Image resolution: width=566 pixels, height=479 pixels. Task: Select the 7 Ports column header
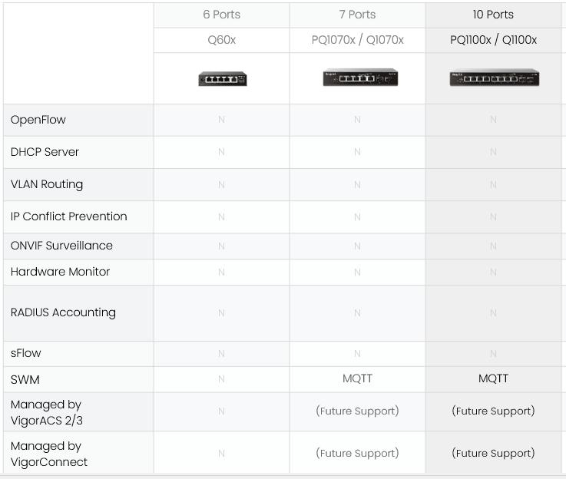click(x=357, y=15)
